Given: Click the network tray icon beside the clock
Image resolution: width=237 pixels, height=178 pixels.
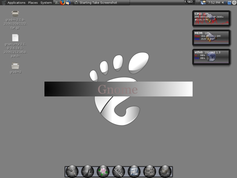Looking at the screenshot, I should pyautogui.click(x=203, y=2).
